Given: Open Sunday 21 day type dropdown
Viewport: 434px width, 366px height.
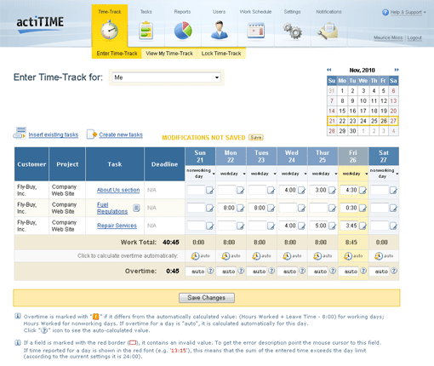Looking at the screenshot, I should coord(214,174).
